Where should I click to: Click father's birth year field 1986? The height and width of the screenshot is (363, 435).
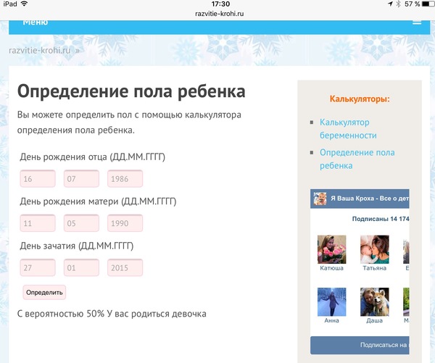[125, 178]
